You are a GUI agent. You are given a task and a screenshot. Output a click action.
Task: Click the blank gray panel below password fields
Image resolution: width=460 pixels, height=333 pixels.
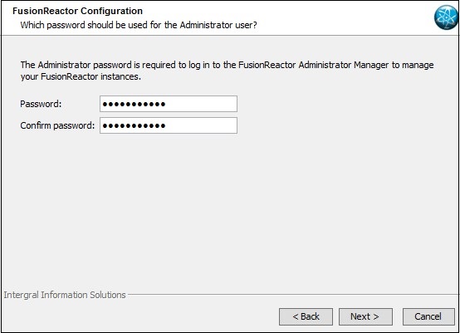pyautogui.click(x=230, y=211)
